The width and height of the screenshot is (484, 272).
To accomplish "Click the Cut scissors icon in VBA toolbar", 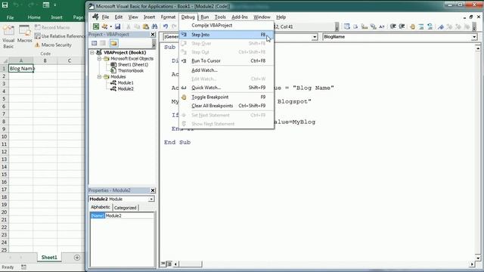I will click(129, 27).
